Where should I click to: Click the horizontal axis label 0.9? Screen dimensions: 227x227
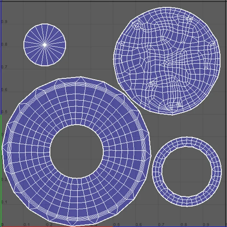pyautogui.click(x=206, y=225)
